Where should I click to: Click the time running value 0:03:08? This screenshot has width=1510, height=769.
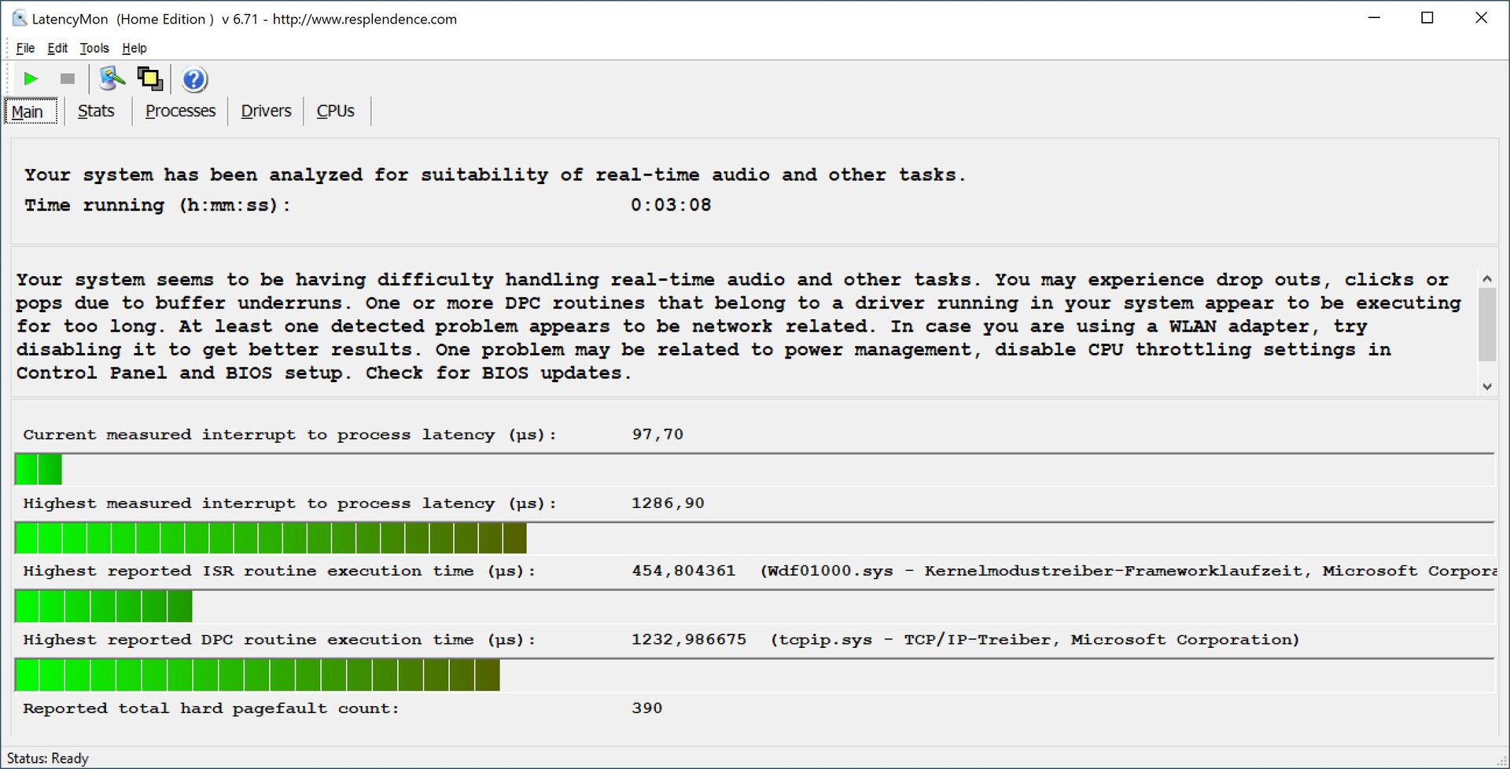tap(671, 205)
